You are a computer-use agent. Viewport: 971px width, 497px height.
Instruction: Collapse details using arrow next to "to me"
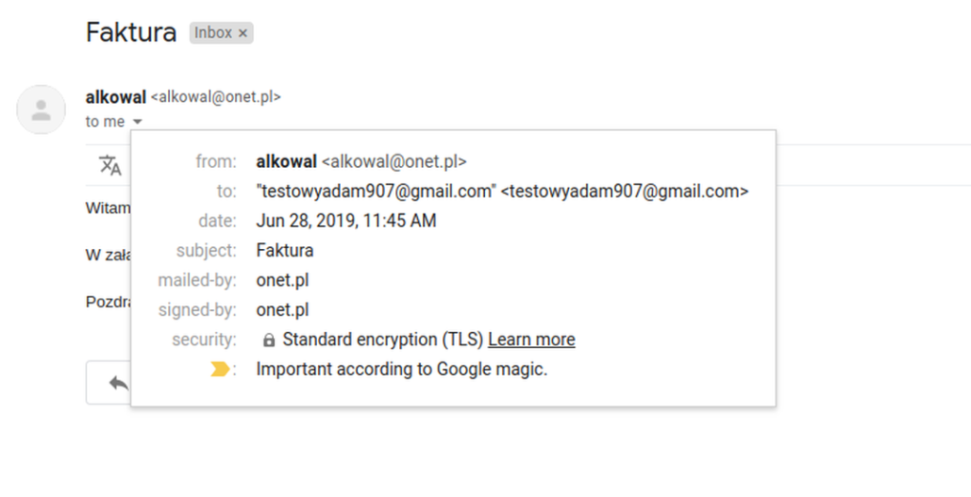(138, 122)
